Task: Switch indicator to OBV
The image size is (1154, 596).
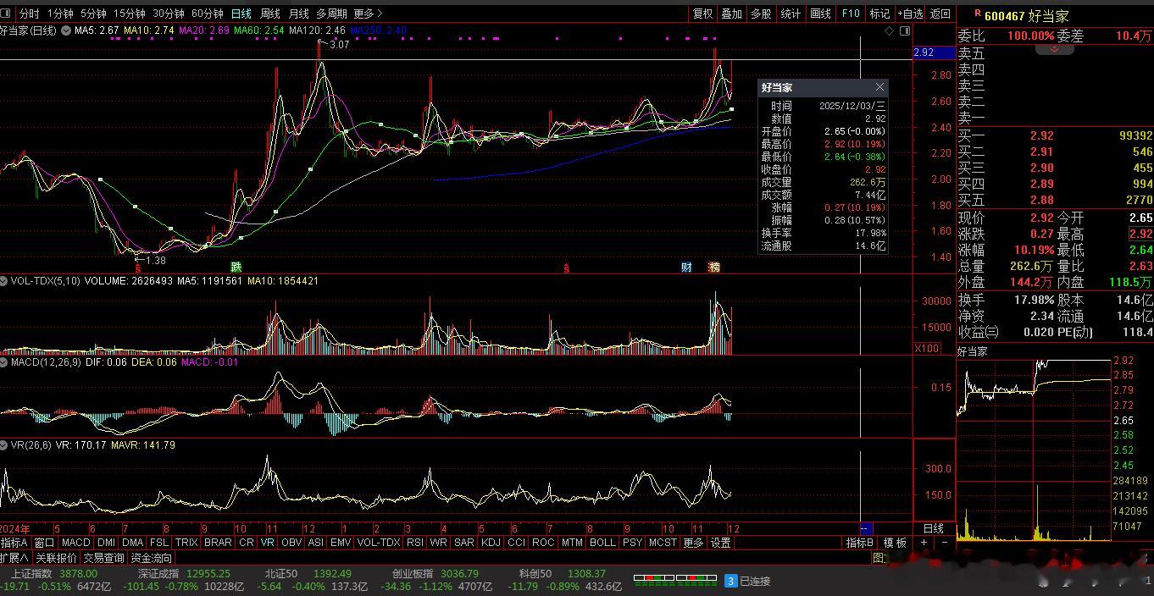Action: [291, 543]
